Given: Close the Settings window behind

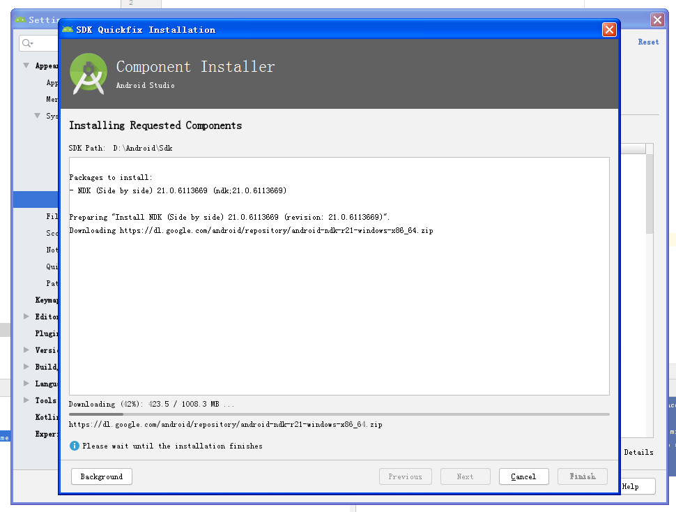Looking at the screenshot, I should pyautogui.click(x=657, y=20).
